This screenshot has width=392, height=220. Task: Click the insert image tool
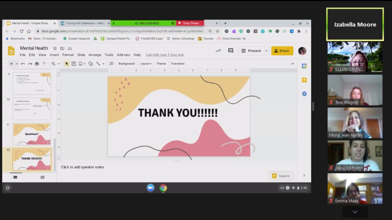[80, 64]
